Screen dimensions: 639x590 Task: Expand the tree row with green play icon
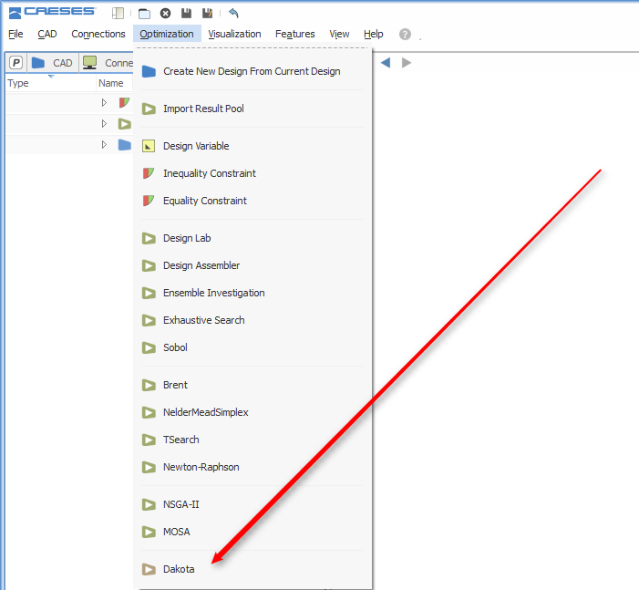tap(104, 123)
